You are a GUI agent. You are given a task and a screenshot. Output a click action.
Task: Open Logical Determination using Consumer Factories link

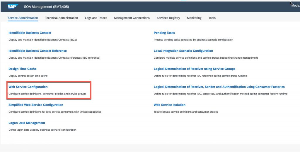point(219,87)
